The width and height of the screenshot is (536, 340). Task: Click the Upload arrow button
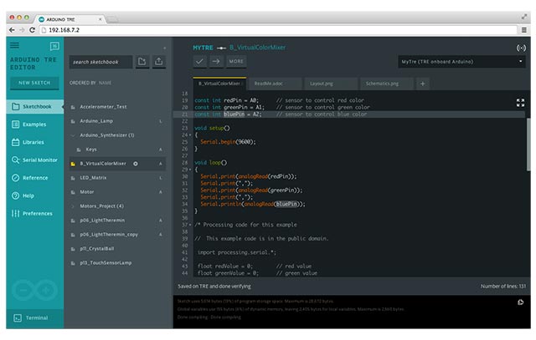pos(216,61)
